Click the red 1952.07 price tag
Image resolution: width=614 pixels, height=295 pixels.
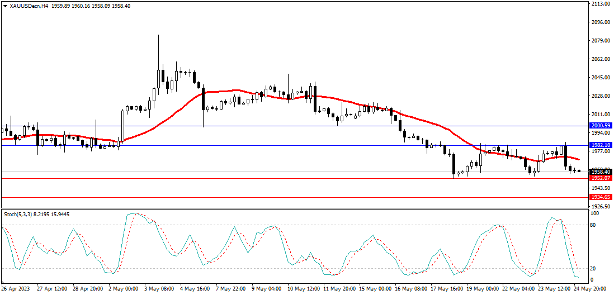(x=601, y=178)
